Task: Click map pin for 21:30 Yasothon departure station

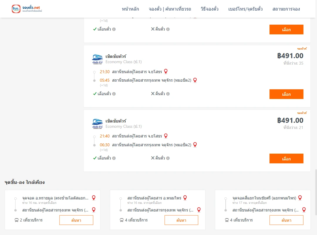Action: coord(166,71)
